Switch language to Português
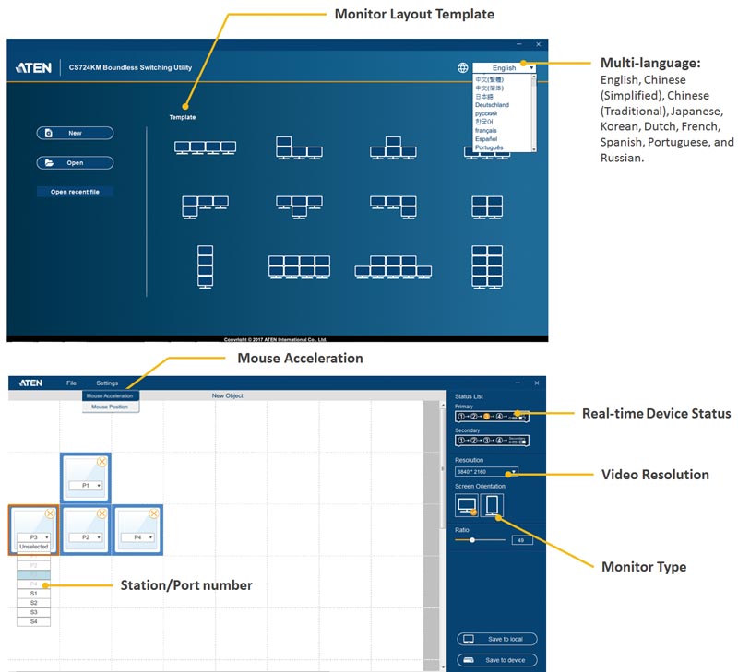The image size is (738, 672). [489, 147]
